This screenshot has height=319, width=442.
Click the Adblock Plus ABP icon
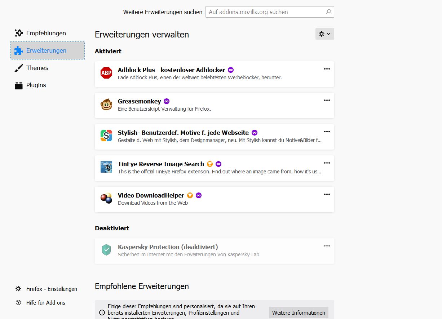pyautogui.click(x=106, y=73)
